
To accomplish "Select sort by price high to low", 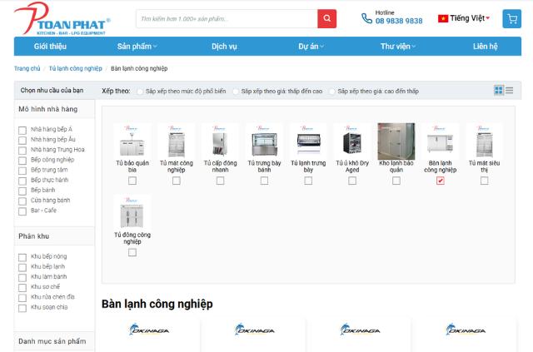I will coord(332,92).
